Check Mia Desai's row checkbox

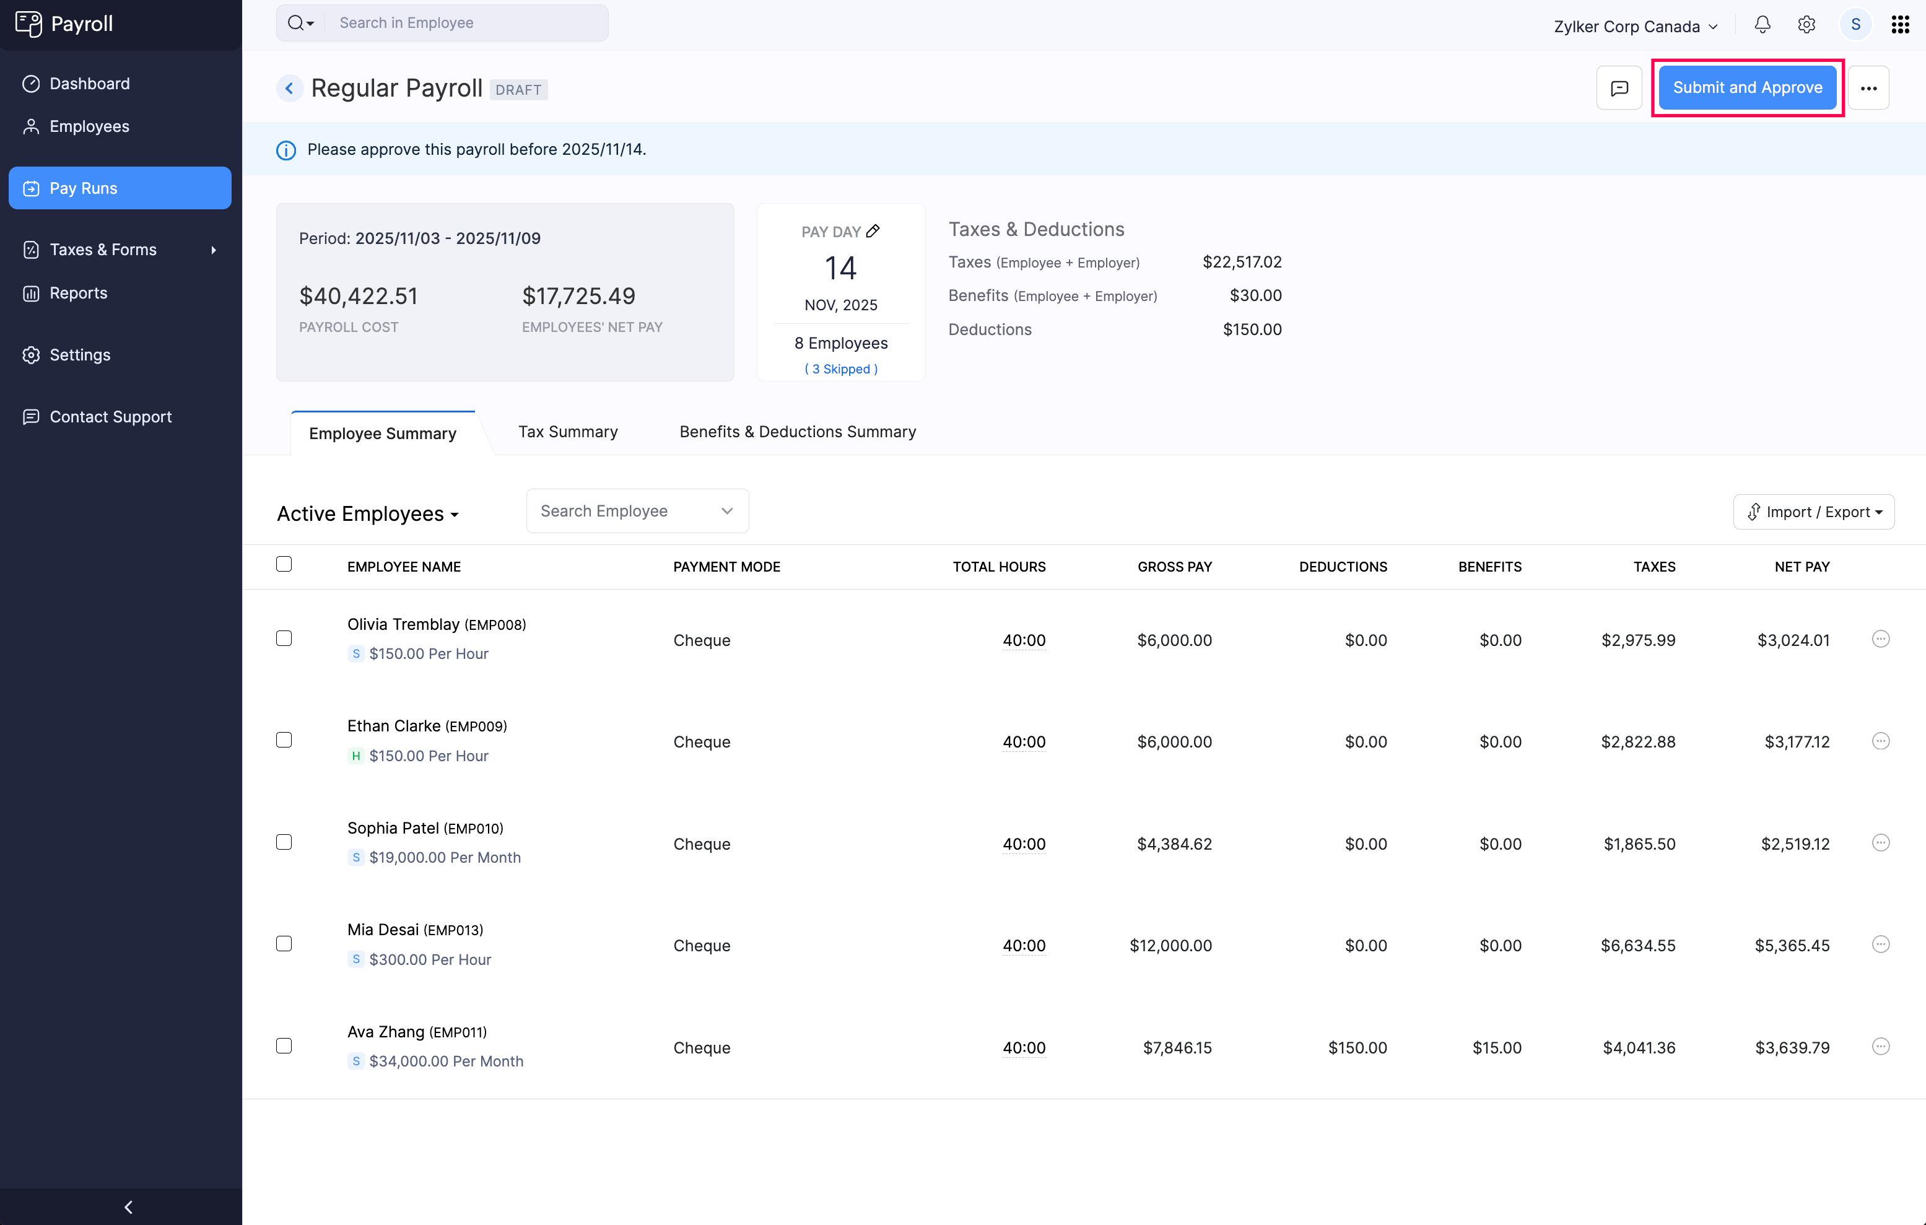[x=284, y=944]
